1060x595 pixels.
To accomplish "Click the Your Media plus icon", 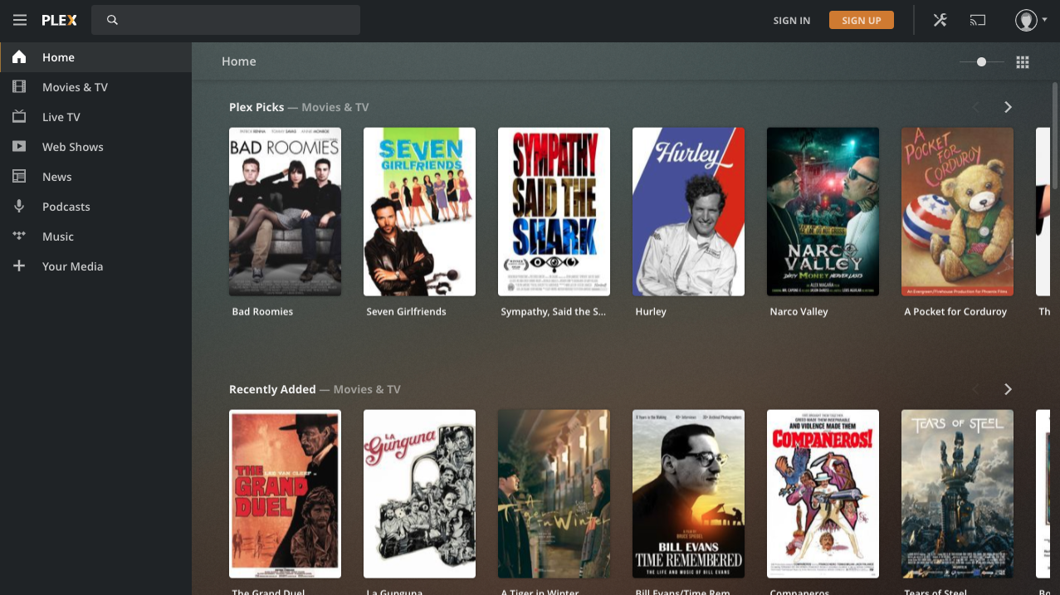I will tap(19, 266).
